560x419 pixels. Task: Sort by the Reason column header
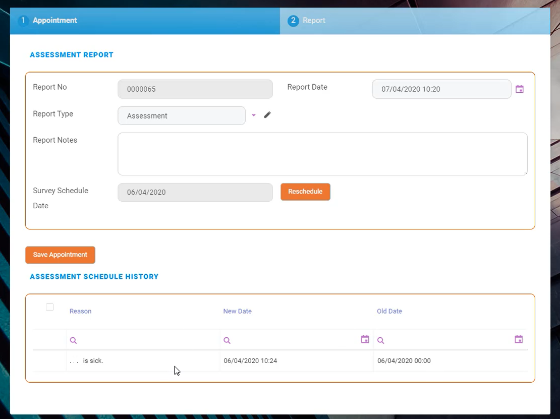click(81, 311)
